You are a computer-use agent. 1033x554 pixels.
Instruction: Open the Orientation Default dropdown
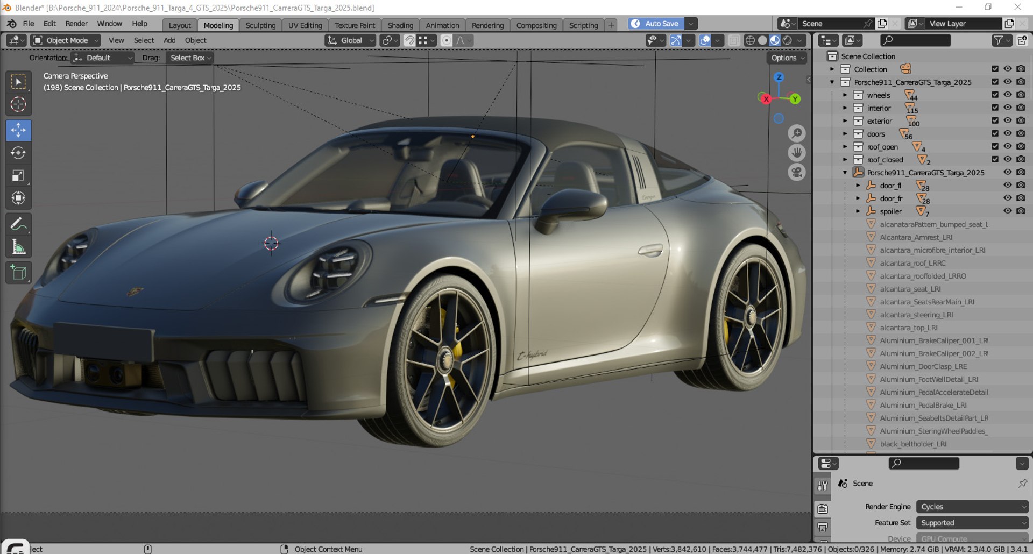102,58
